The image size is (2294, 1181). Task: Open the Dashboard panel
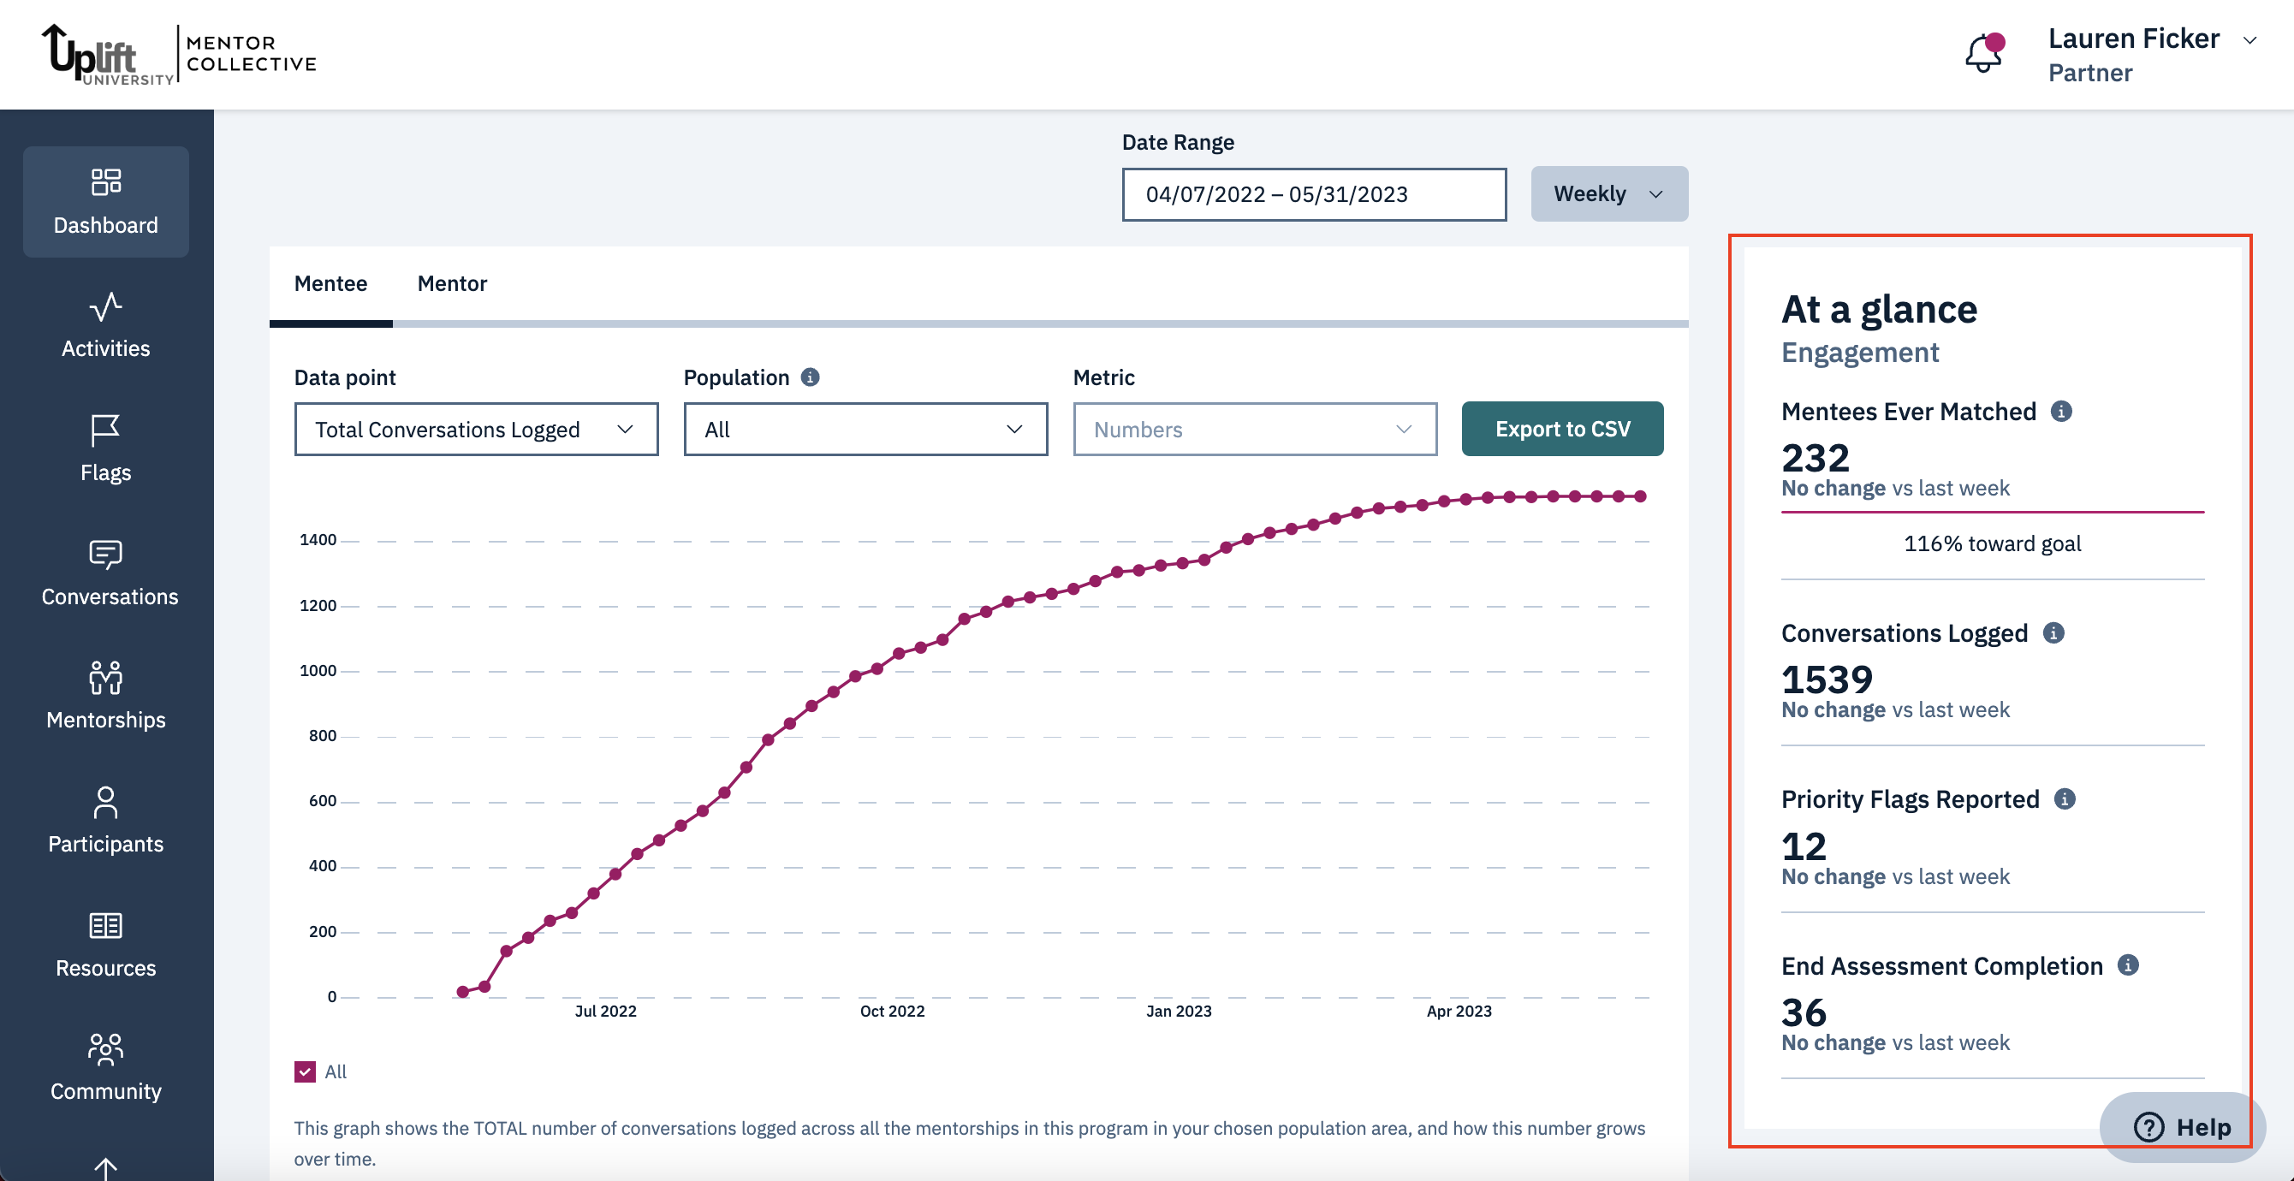(105, 202)
